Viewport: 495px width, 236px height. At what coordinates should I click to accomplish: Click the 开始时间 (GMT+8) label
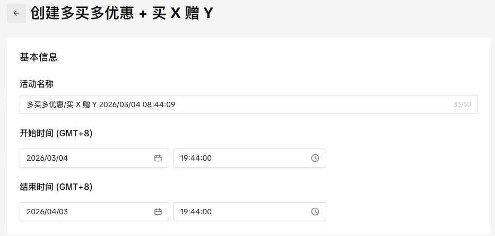coord(56,134)
